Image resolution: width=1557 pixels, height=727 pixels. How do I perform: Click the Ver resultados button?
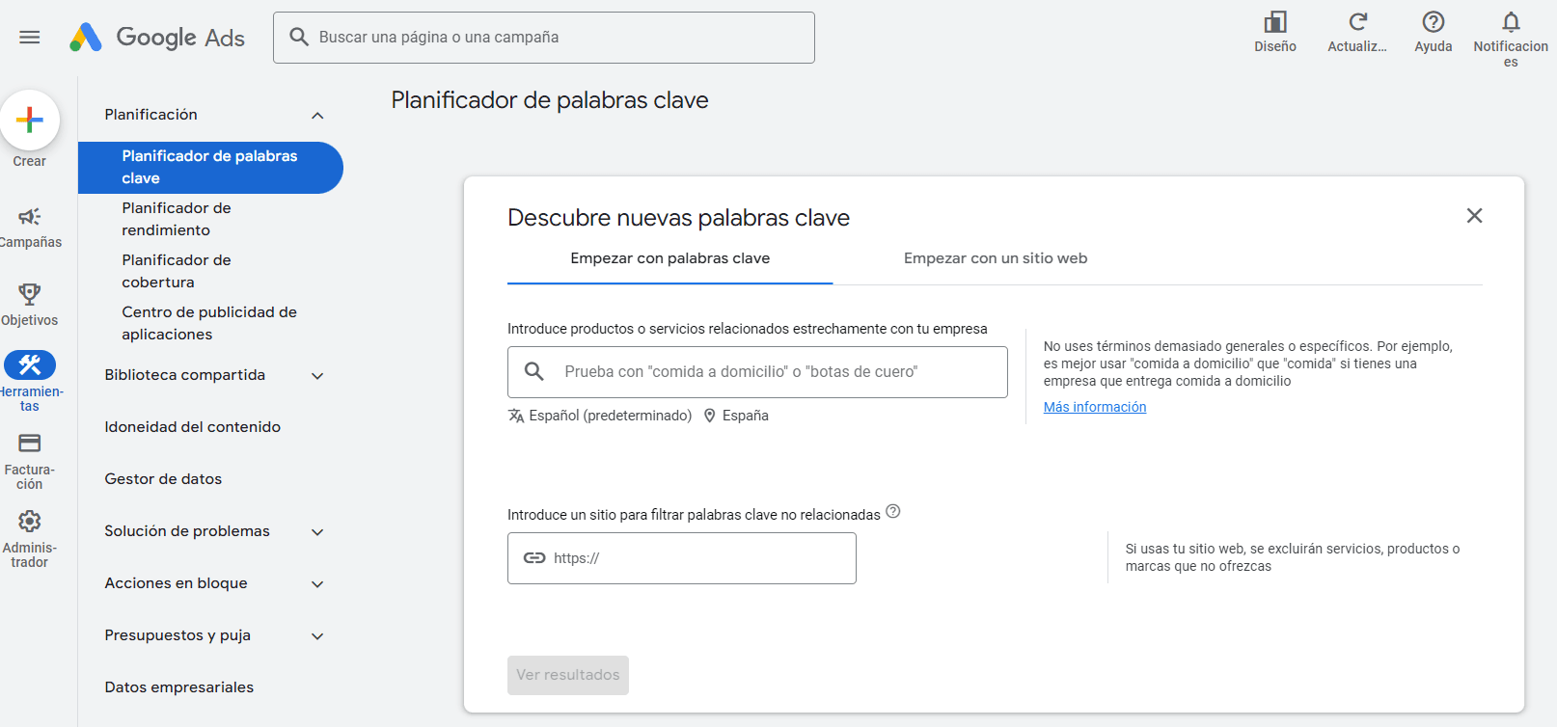pyautogui.click(x=568, y=675)
